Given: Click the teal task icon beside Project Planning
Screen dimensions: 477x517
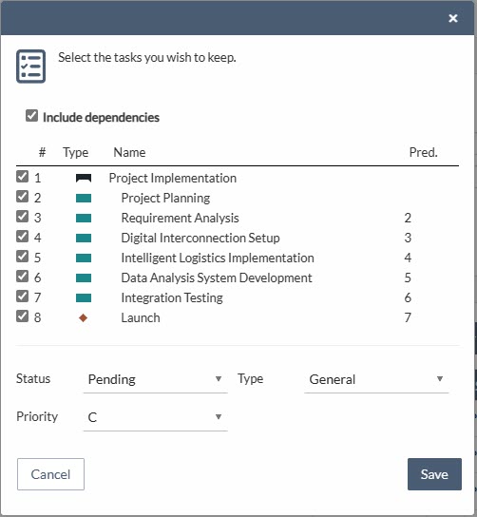Looking at the screenshot, I should click(84, 199).
